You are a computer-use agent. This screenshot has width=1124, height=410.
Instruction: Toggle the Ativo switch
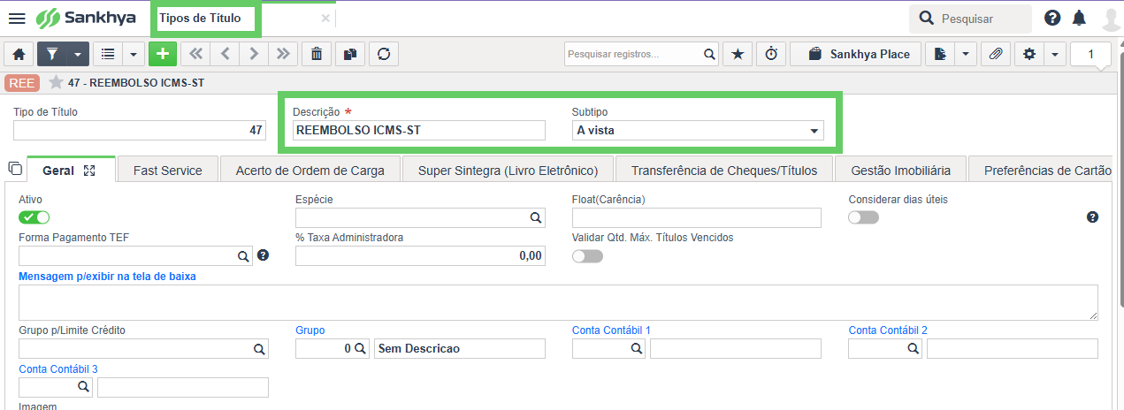pos(34,217)
